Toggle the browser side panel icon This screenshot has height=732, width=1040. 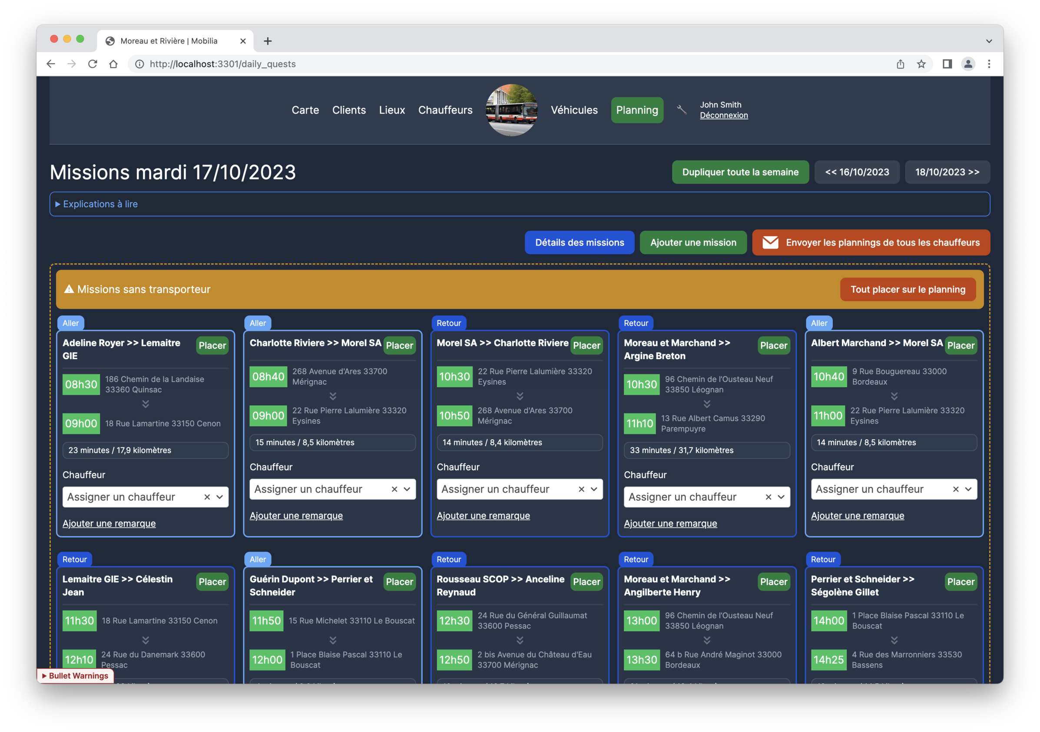point(947,64)
